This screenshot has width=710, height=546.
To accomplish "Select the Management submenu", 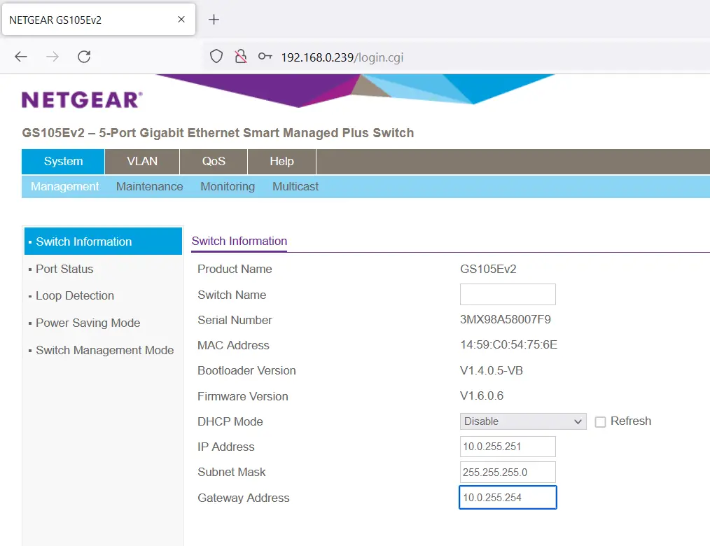I will (64, 186).
